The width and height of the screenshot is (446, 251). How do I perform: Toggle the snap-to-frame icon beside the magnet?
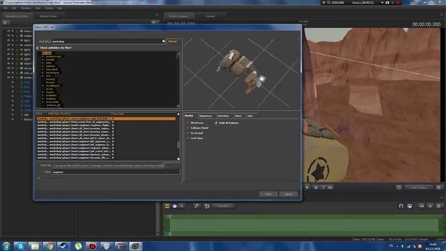pos(410,206)
